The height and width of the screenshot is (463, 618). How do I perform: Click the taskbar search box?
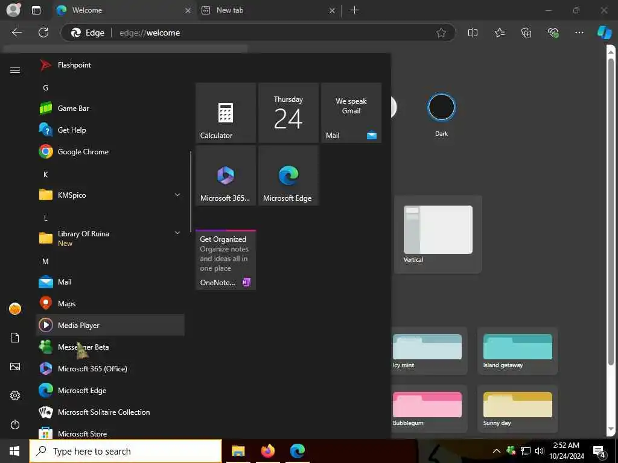pyautogui.click(x=126, y=451)
